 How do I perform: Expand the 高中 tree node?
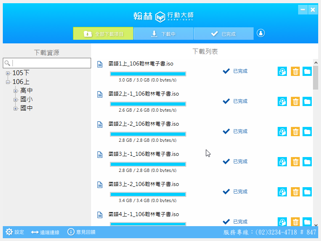click(15, 91)
